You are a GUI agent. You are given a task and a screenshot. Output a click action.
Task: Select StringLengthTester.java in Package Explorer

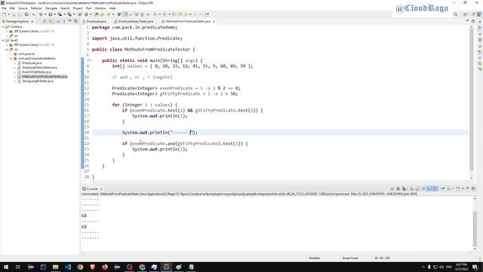coord(38,81)
